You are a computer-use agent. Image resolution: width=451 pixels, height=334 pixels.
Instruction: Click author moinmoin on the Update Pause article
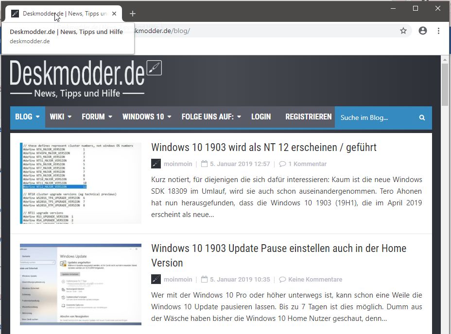tap(178, 280)
